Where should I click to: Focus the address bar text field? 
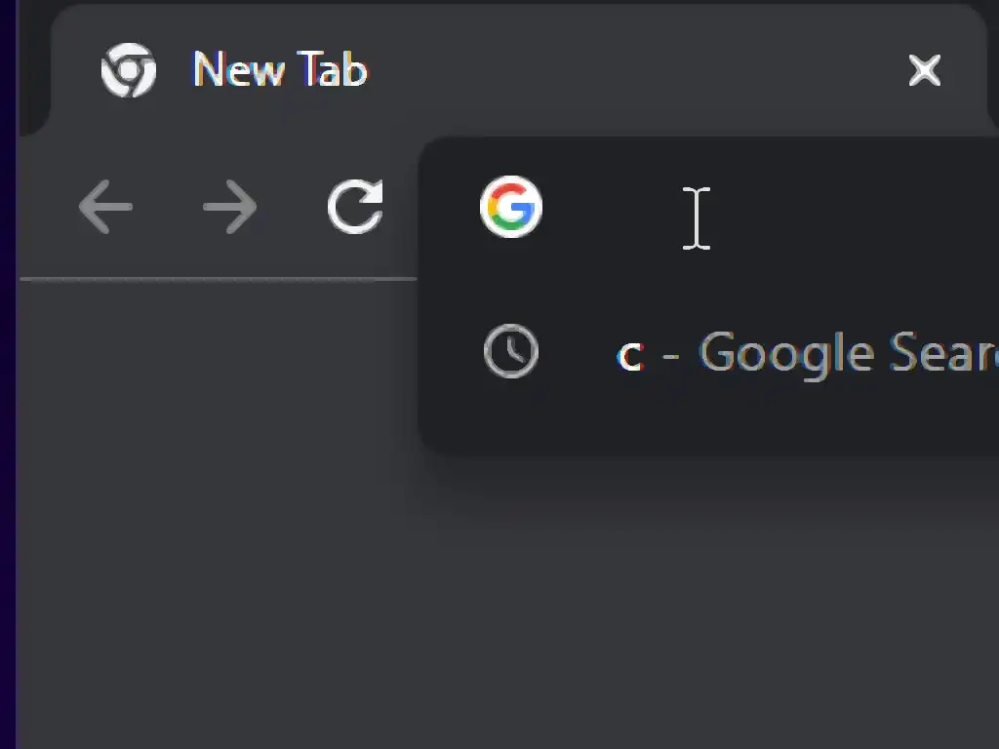point(780,209)
